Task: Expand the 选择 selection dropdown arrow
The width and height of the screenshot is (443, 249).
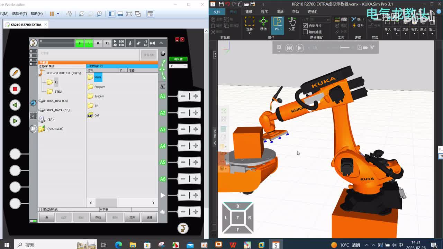Action: (x=250, y=33)
